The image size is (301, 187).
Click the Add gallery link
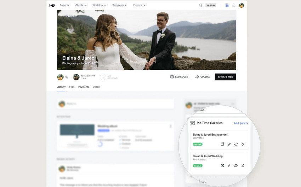click(241, 123)
